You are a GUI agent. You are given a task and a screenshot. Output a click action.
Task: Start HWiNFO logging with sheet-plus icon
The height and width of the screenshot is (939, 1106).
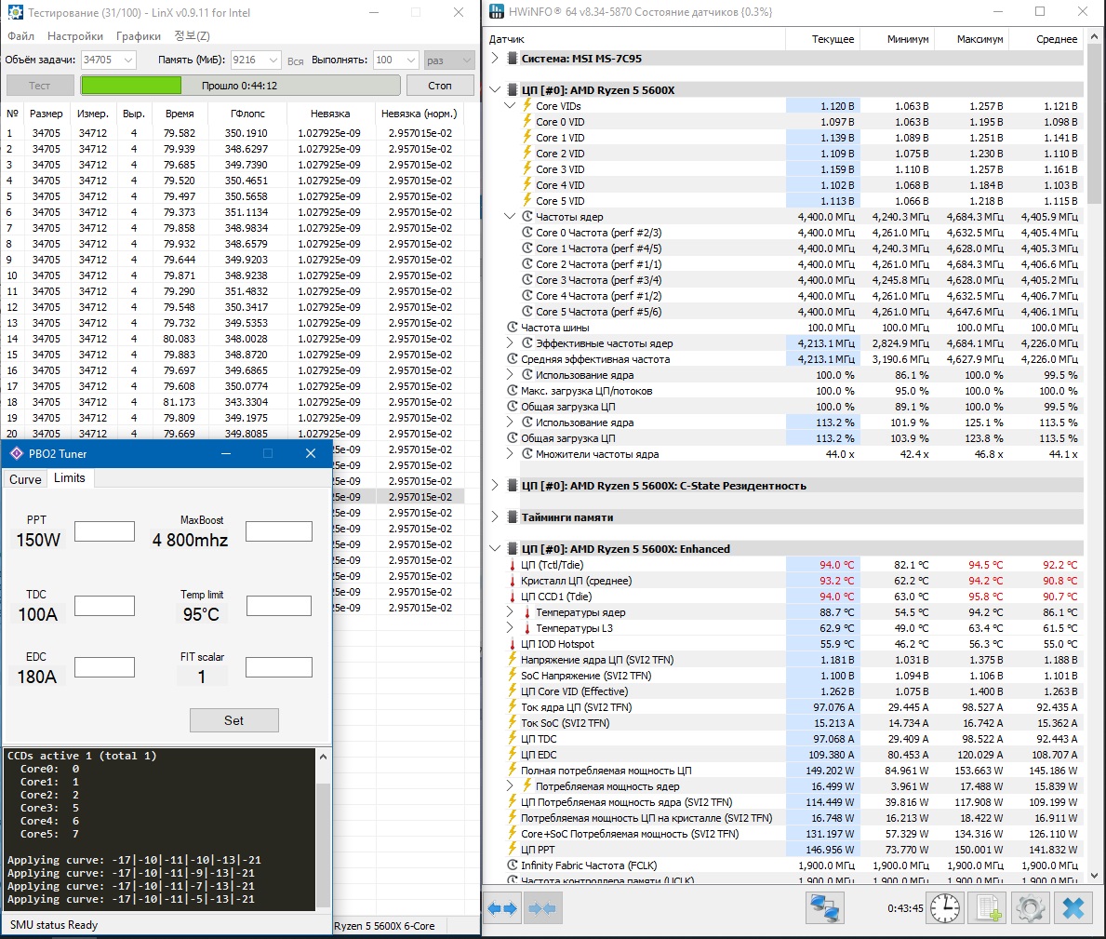(988, 908)
